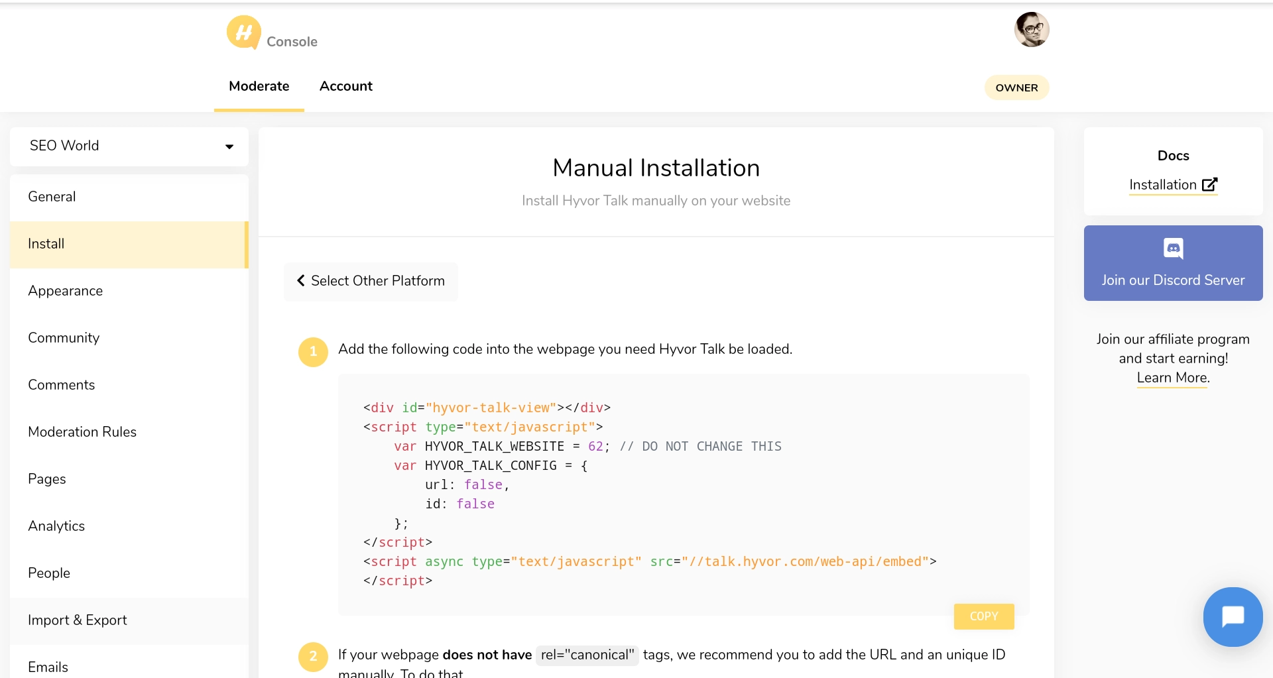Open Moderation Rules
Screen dimensions: 1273x678
(129, 432)
